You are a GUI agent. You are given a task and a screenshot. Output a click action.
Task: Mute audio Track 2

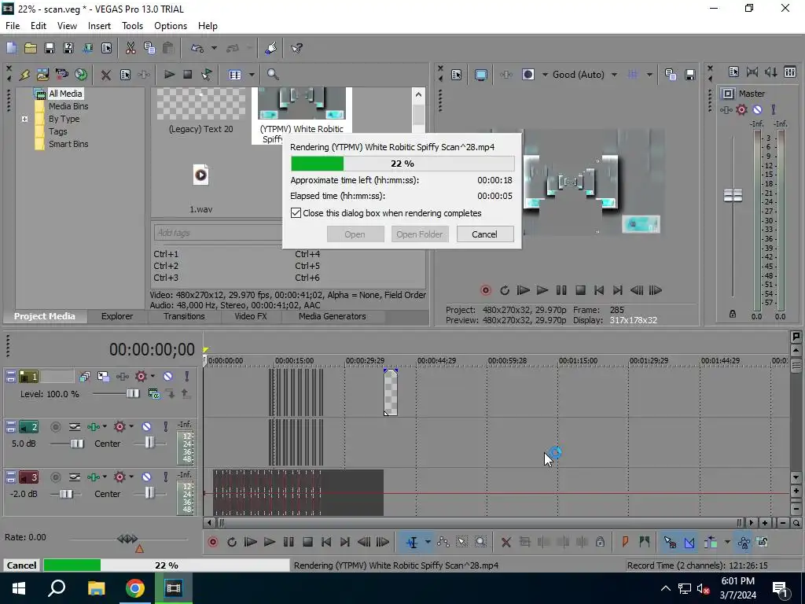coord(147,427)
